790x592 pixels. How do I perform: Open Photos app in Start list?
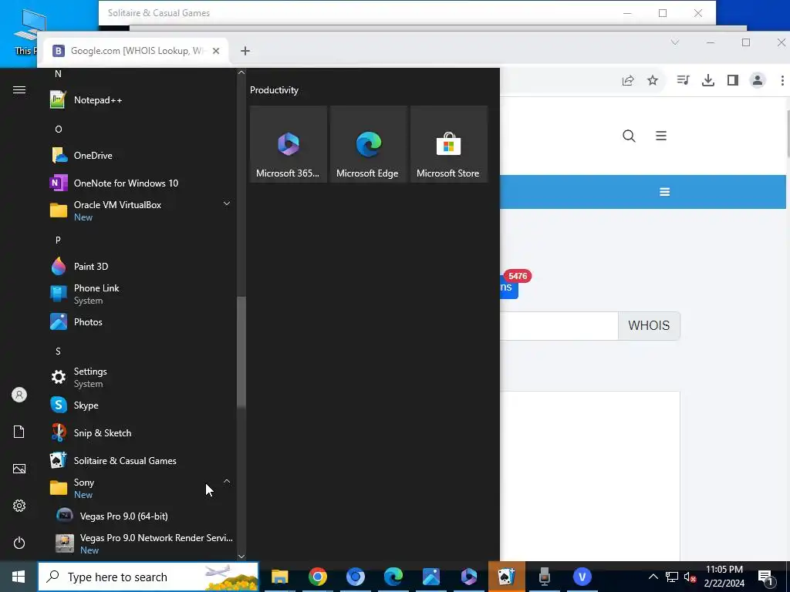point(141,321)
